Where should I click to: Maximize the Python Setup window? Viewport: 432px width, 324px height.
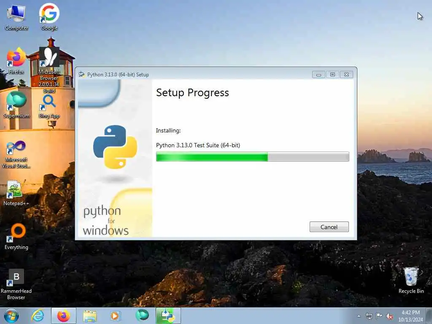tap(332, 74)
